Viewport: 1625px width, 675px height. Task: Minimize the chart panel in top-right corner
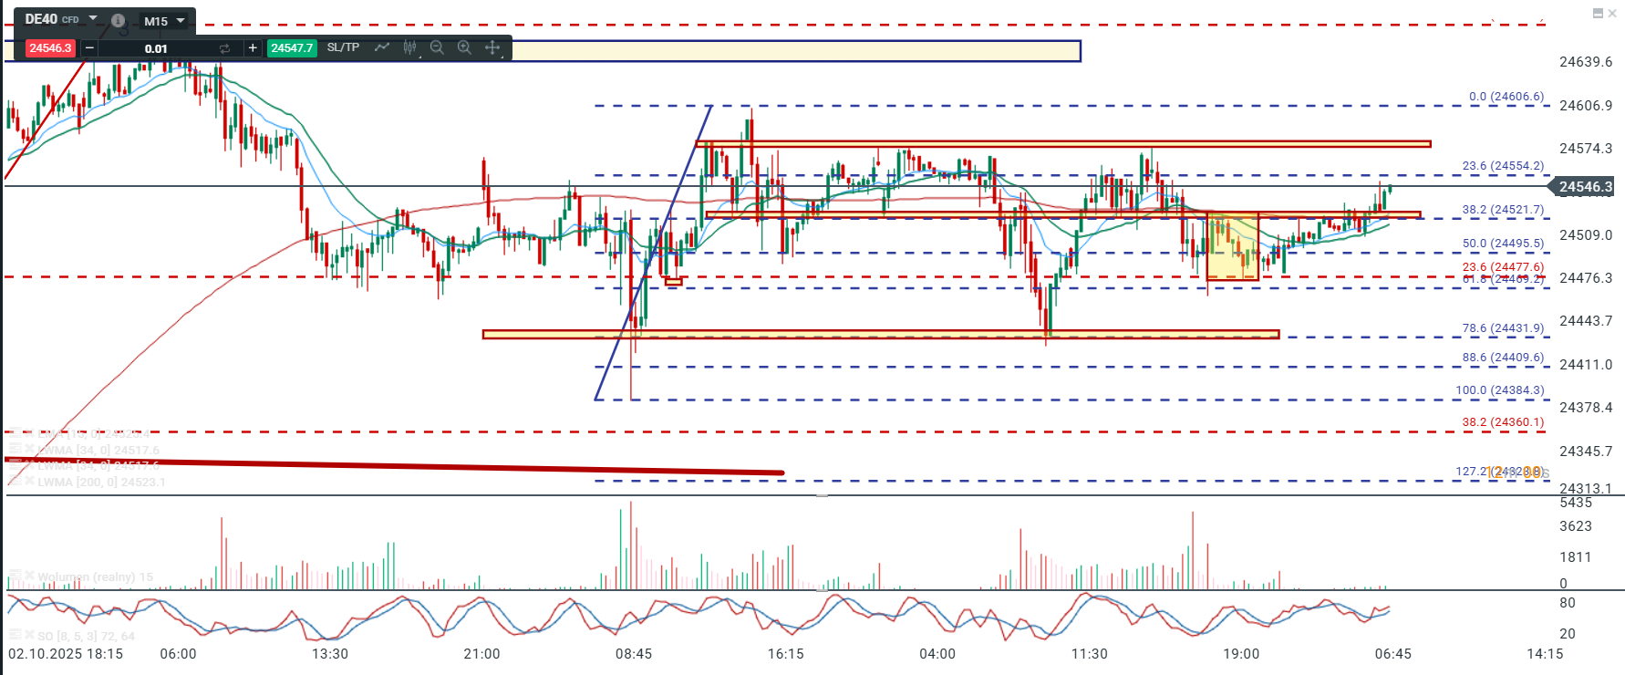tap(1598, 13)
